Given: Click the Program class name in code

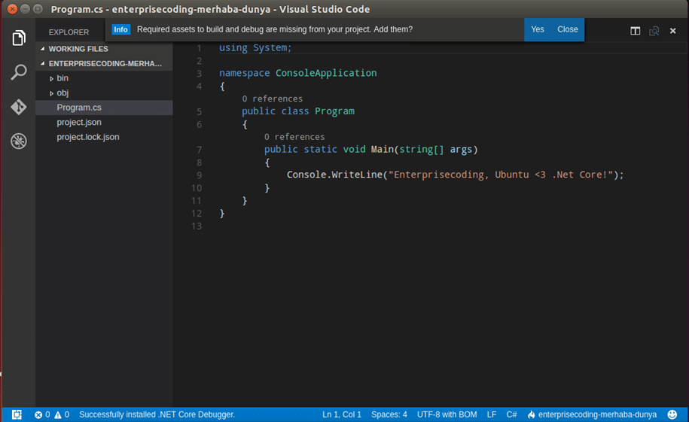Looking at the screenshot, I should pos(334,111).
